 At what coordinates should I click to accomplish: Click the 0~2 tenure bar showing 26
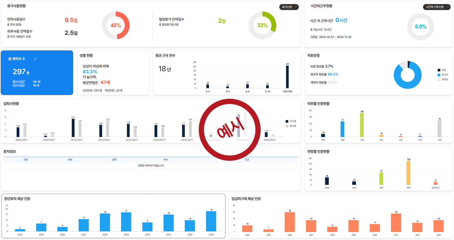(208, 86)
